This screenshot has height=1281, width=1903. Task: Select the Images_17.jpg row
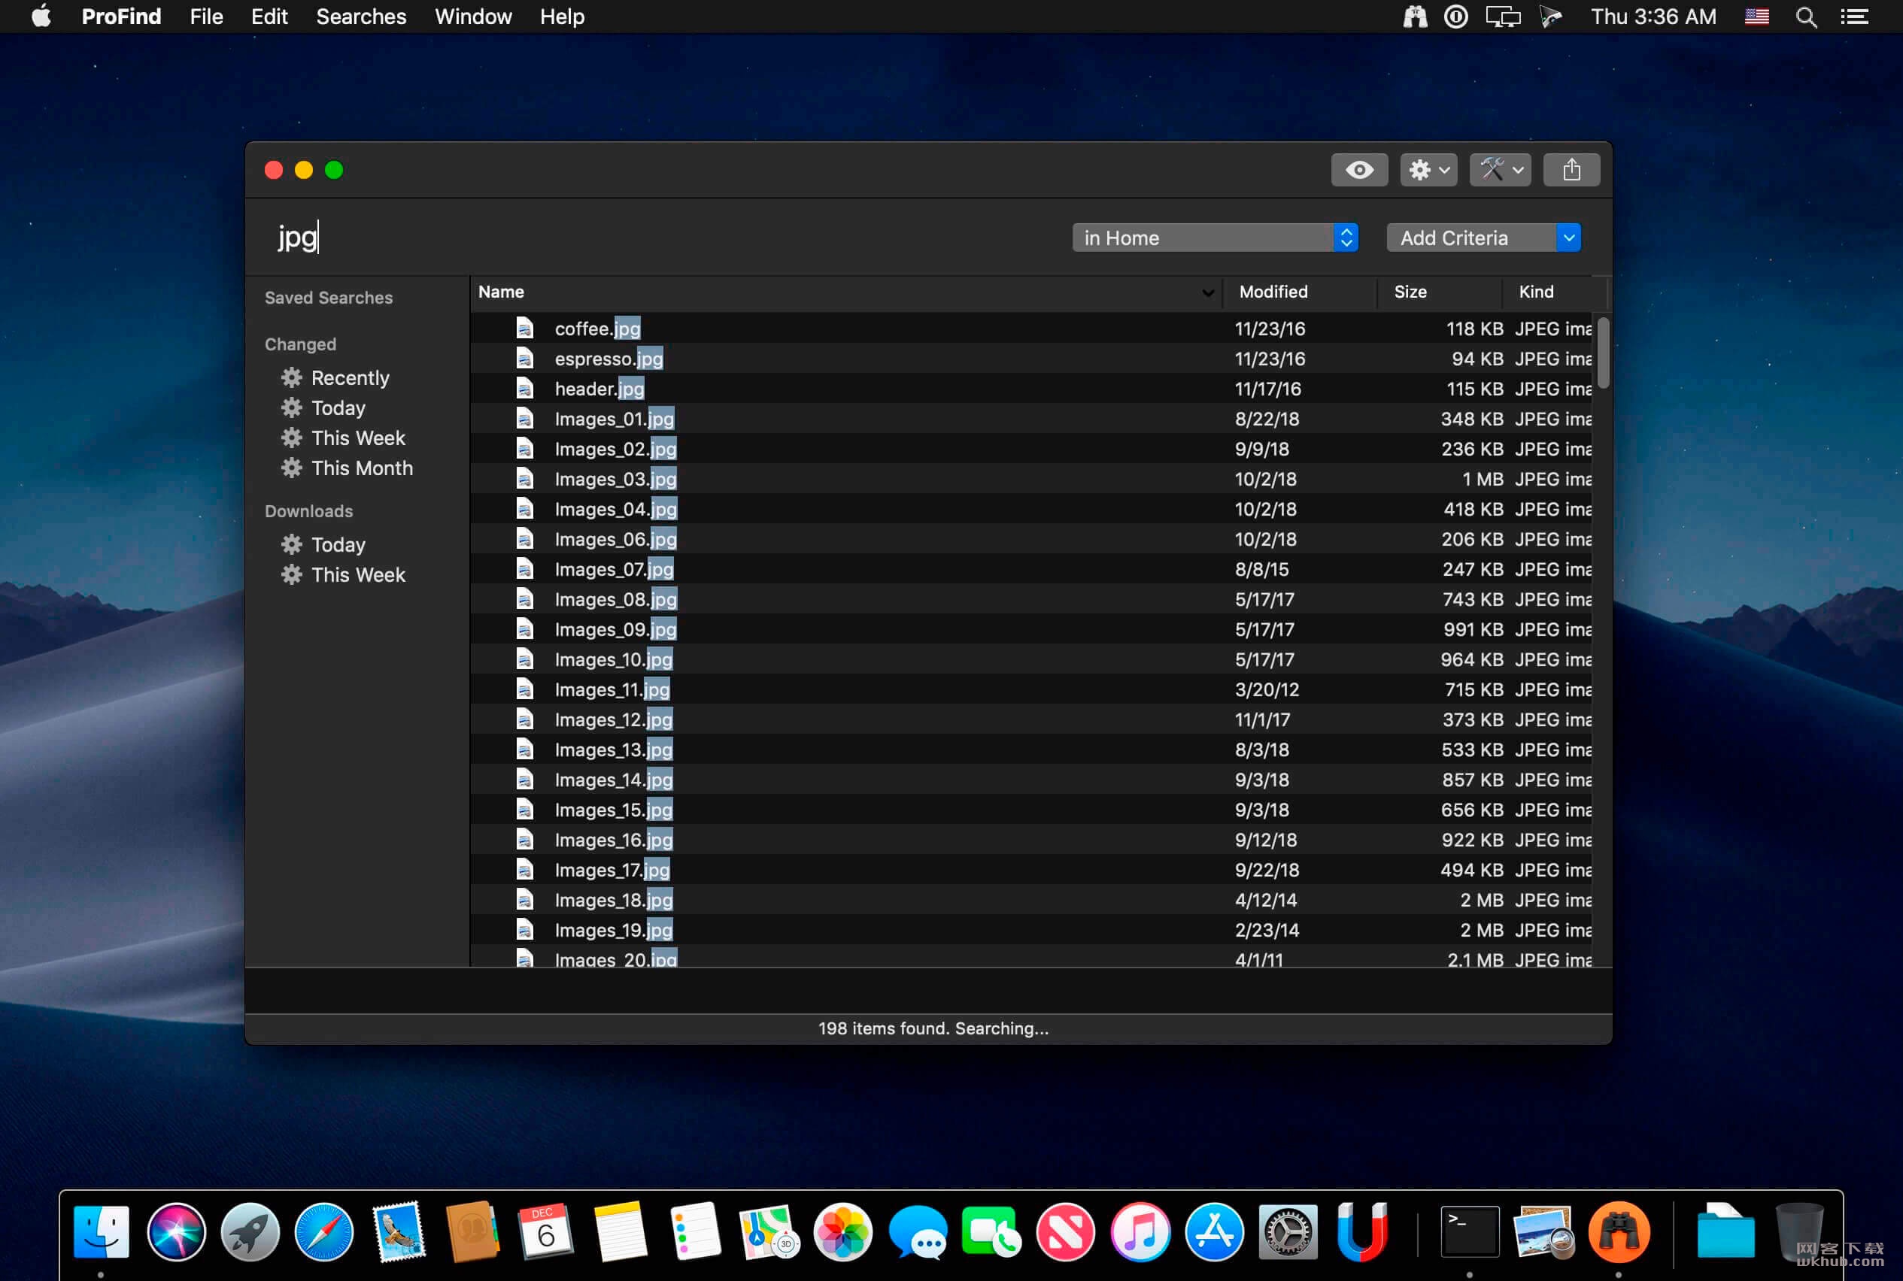1030,870
